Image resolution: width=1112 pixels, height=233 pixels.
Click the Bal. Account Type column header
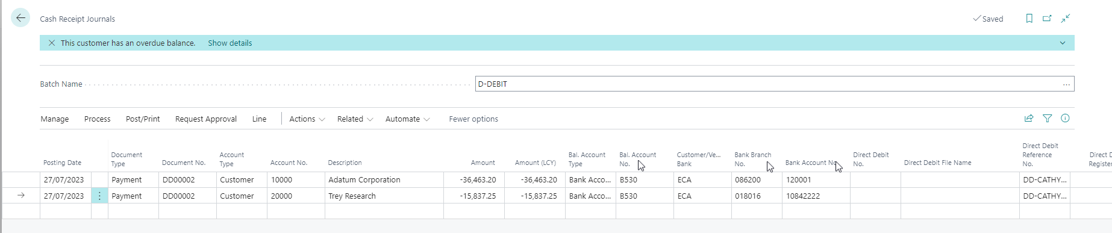pos(587,159)
